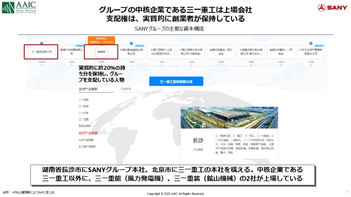Image resolution: width=351 pixels, height=197 pixels.
Task: Select the highlighted 长沙产业集群 entry
Action: 88,133
